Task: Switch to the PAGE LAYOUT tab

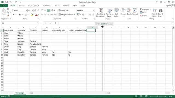Action: (x=34, y=6)
